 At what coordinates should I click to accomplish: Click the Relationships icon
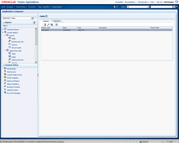[x=5, y=68]
